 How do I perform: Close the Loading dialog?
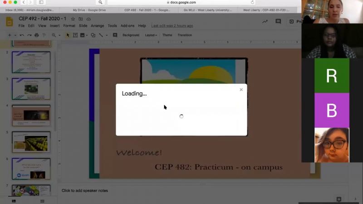click(241, 90)
